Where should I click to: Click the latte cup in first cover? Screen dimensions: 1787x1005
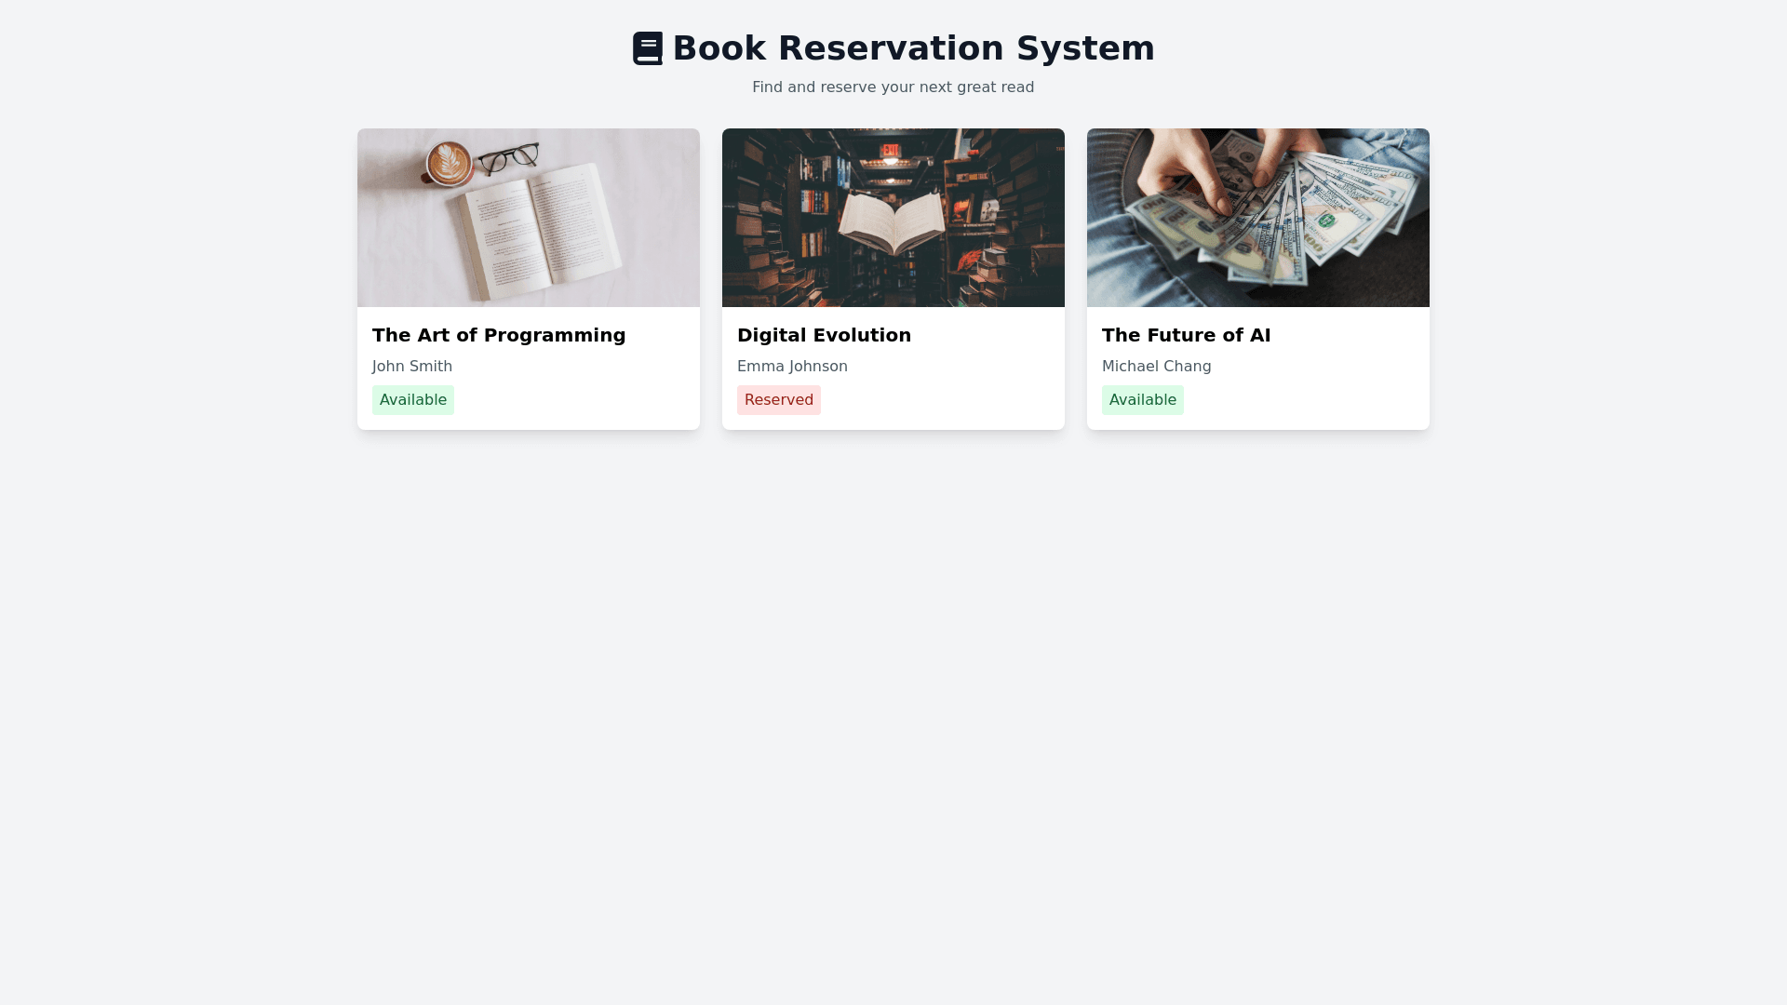449,164
